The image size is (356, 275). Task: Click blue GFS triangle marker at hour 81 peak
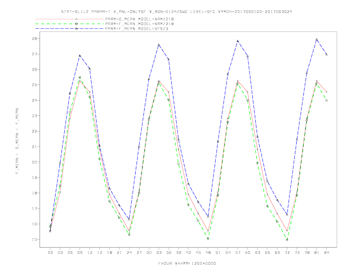(x=316, y=40)
